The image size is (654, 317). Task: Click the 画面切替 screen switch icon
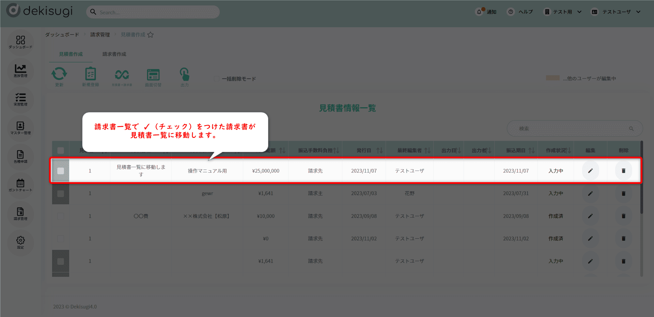tap(153, 75)
